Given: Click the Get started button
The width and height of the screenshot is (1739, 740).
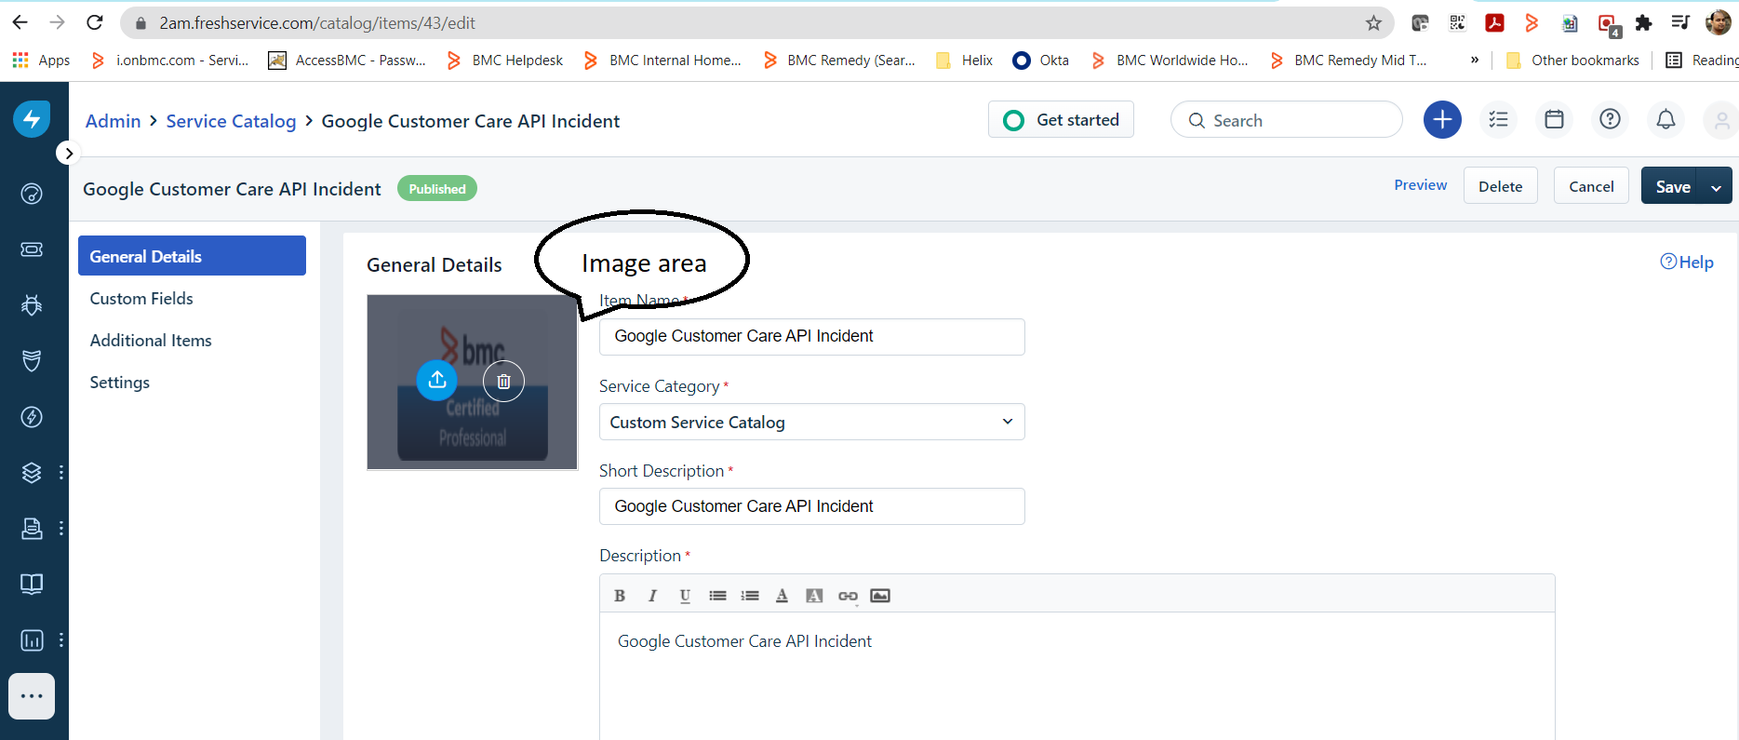Looking at the screenshot, I should click(1061, 119).
